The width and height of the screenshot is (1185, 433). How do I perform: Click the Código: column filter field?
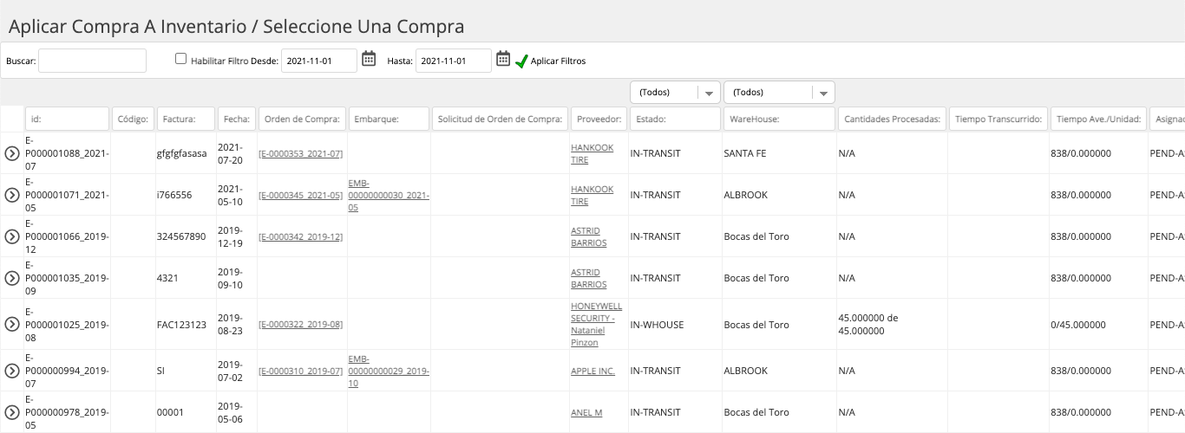(x=134, y=119)
